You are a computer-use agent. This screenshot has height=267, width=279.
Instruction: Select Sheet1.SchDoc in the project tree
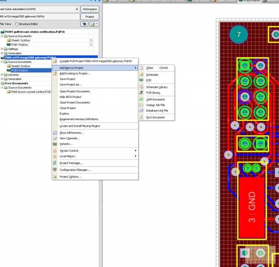tap(20, 40)
